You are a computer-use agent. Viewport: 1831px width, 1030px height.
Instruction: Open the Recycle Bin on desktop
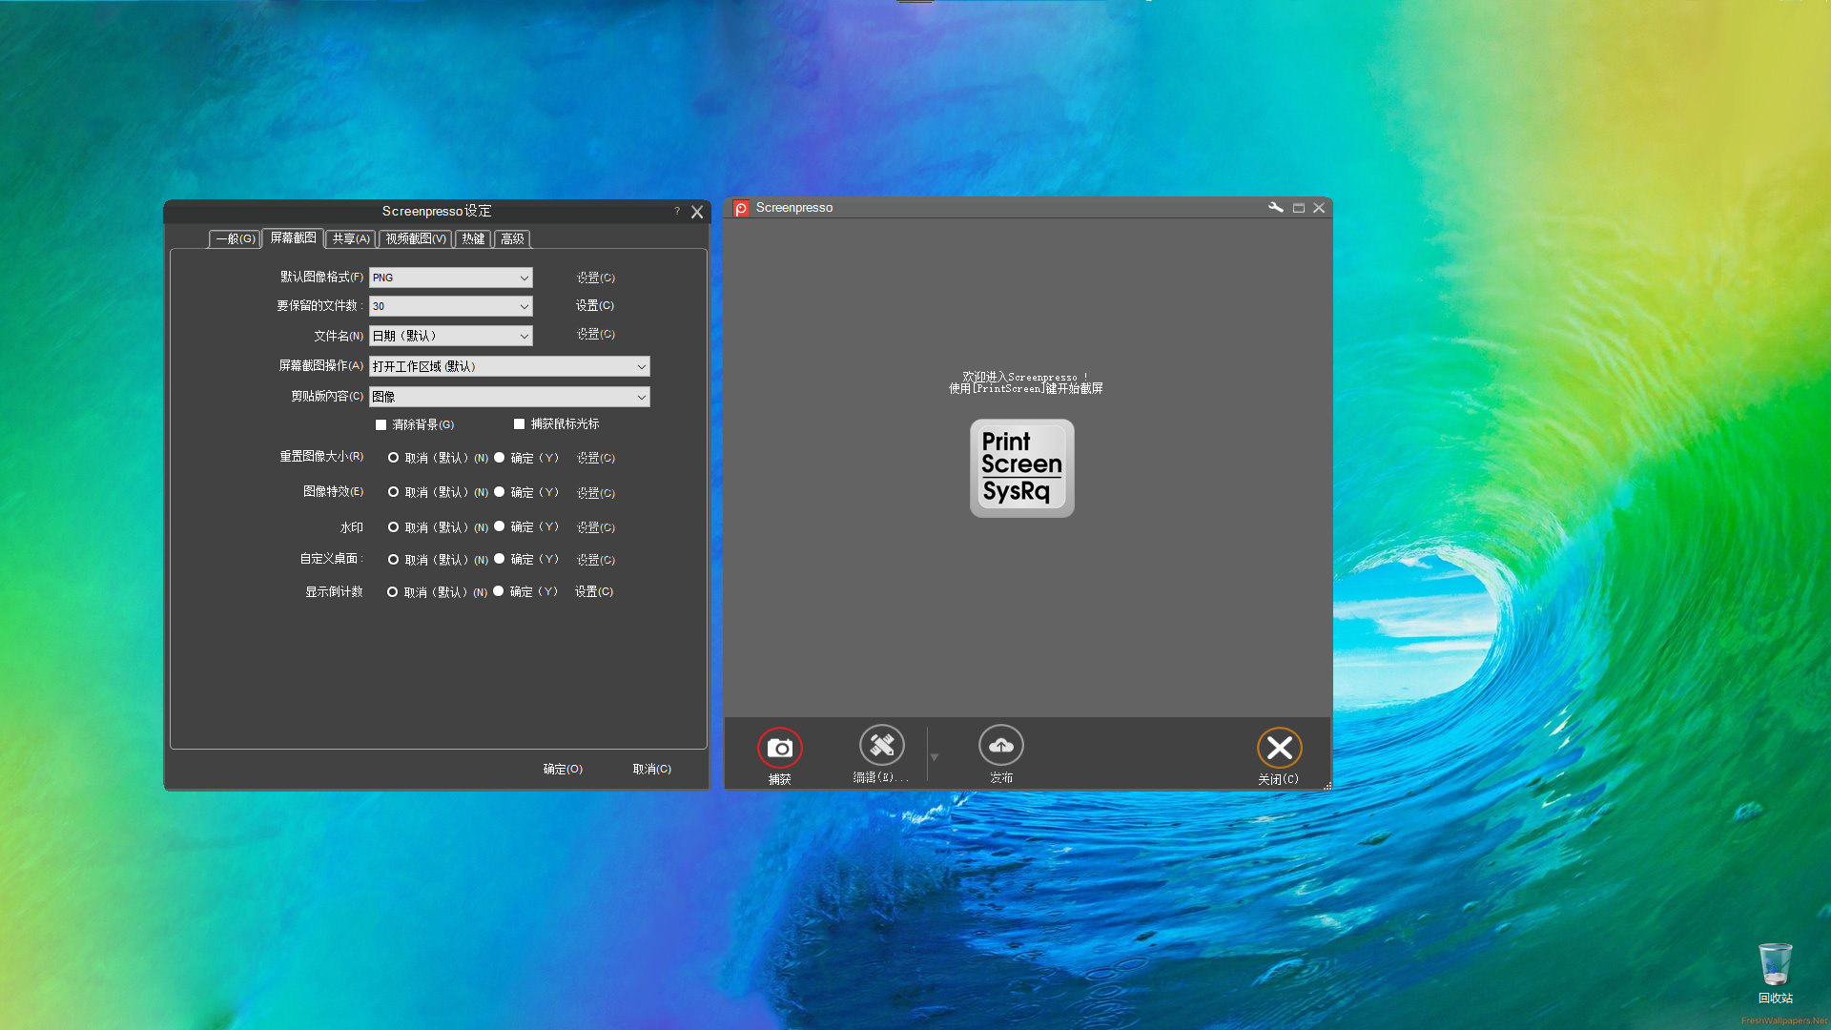point(1775,966)
